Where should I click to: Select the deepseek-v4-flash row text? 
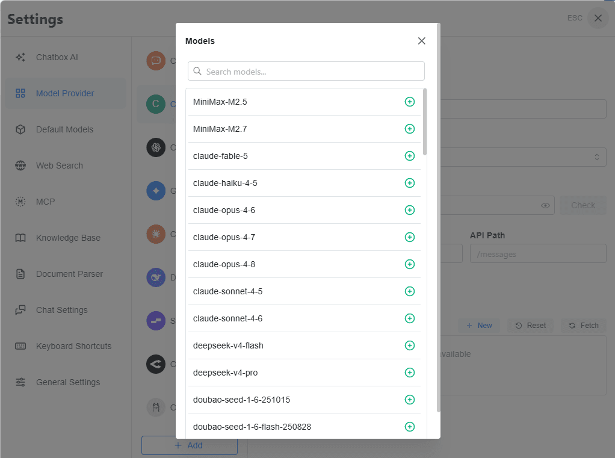[x=228, y=345]
